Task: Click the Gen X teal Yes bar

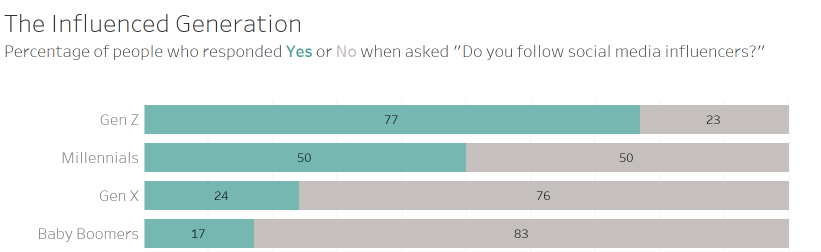Action: pyautogui.click(x=221, y=195)
